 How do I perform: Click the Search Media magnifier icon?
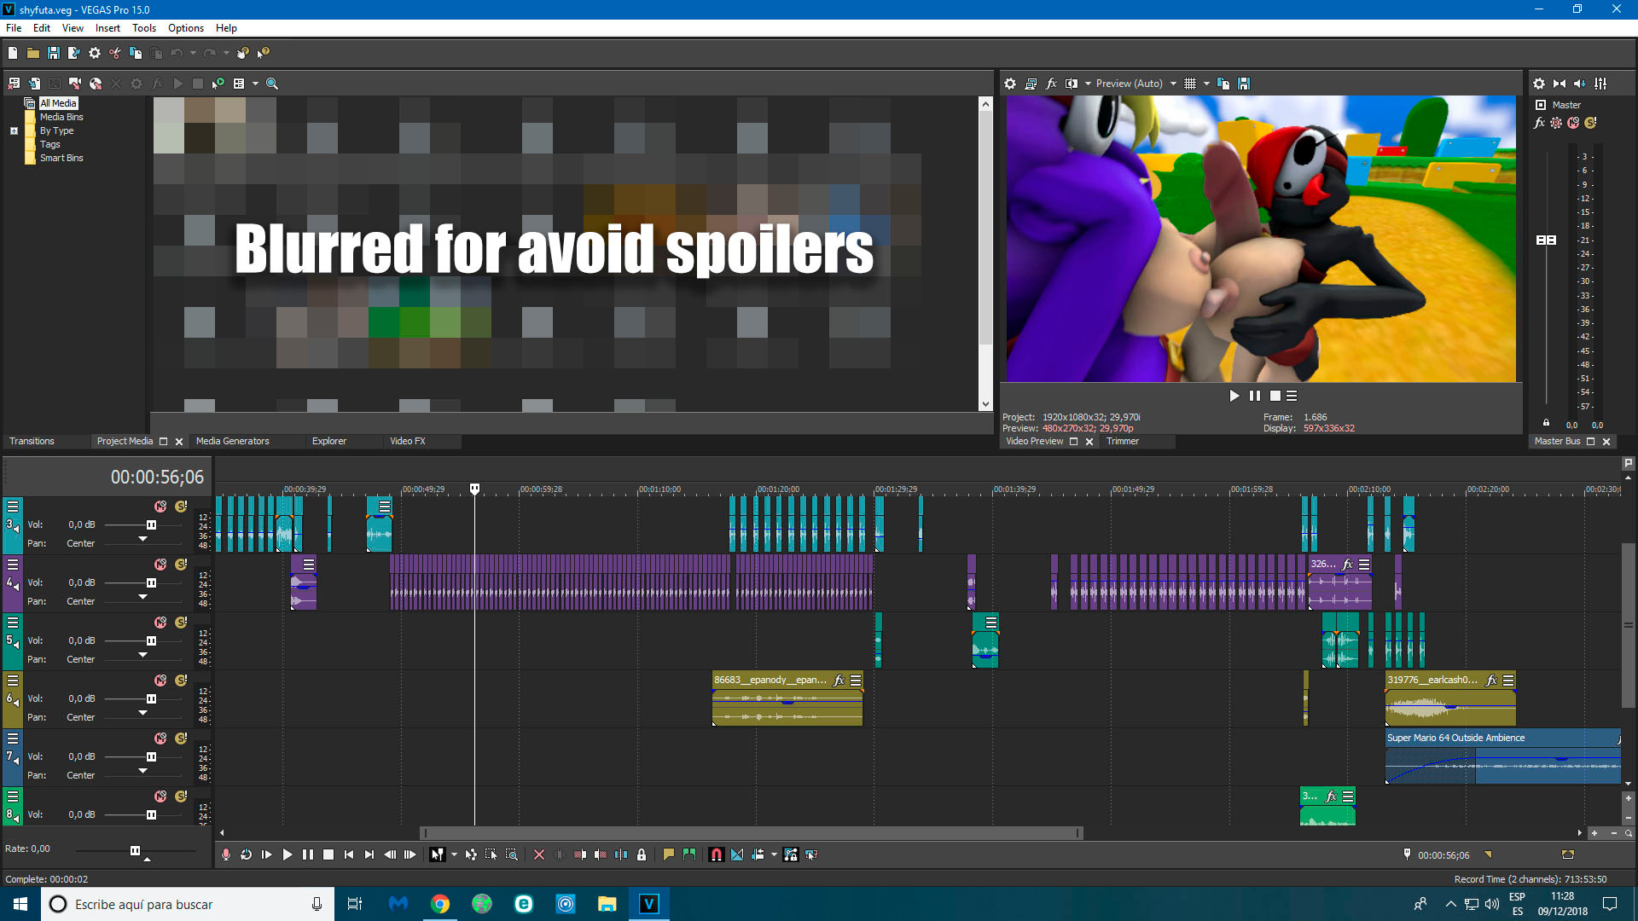[x=272, y=84]
